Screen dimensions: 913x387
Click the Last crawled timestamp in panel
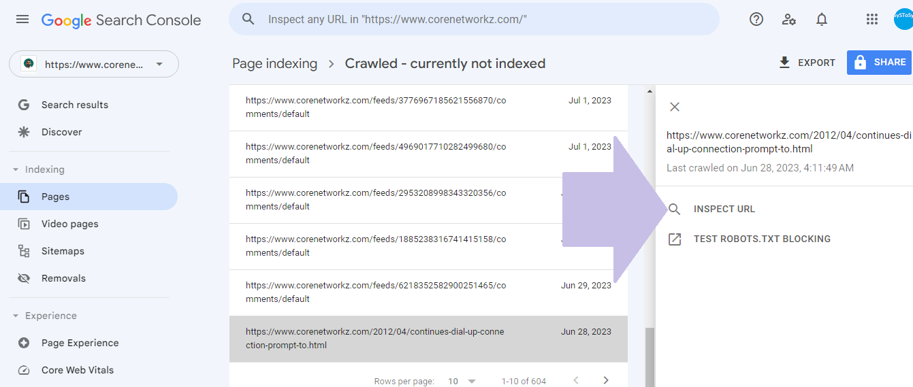760,167
